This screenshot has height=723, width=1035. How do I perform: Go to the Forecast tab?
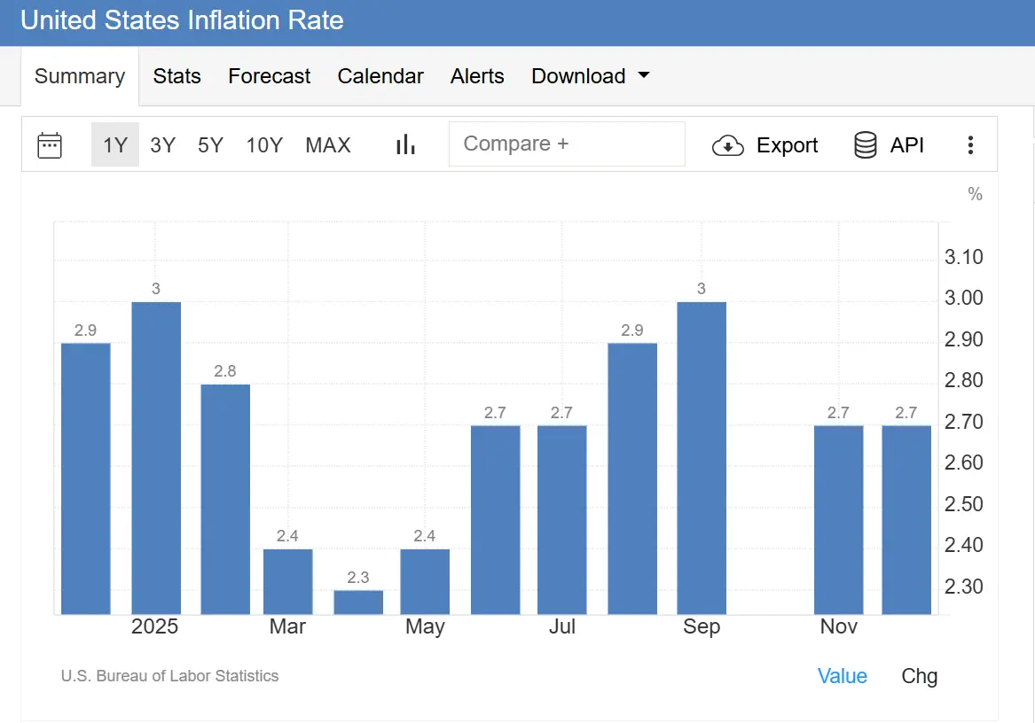(x=269, y=76)
